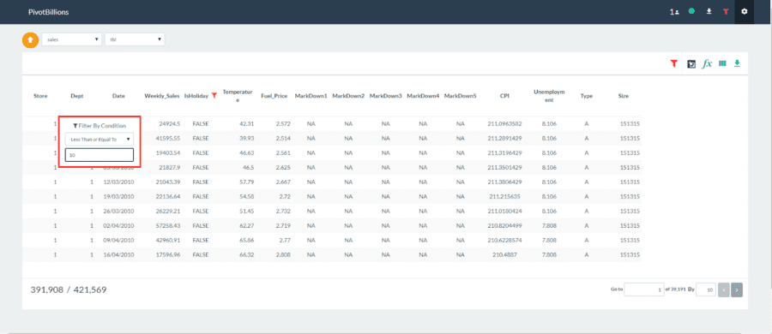Click the white download icon in header
The image size is (772, 334).
(709, 11)
